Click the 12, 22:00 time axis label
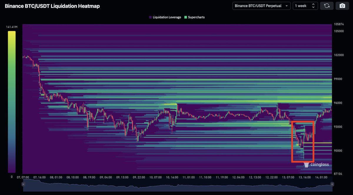The image size is (353, 195). pos(271,177)
